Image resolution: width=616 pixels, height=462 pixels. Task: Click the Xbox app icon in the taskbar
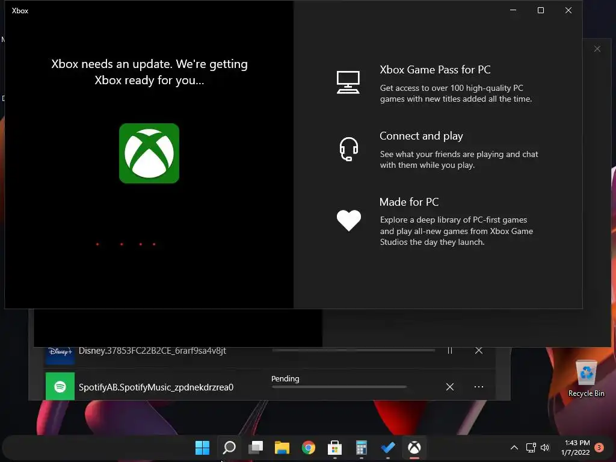pyautogui.click(x=414, y=448)
